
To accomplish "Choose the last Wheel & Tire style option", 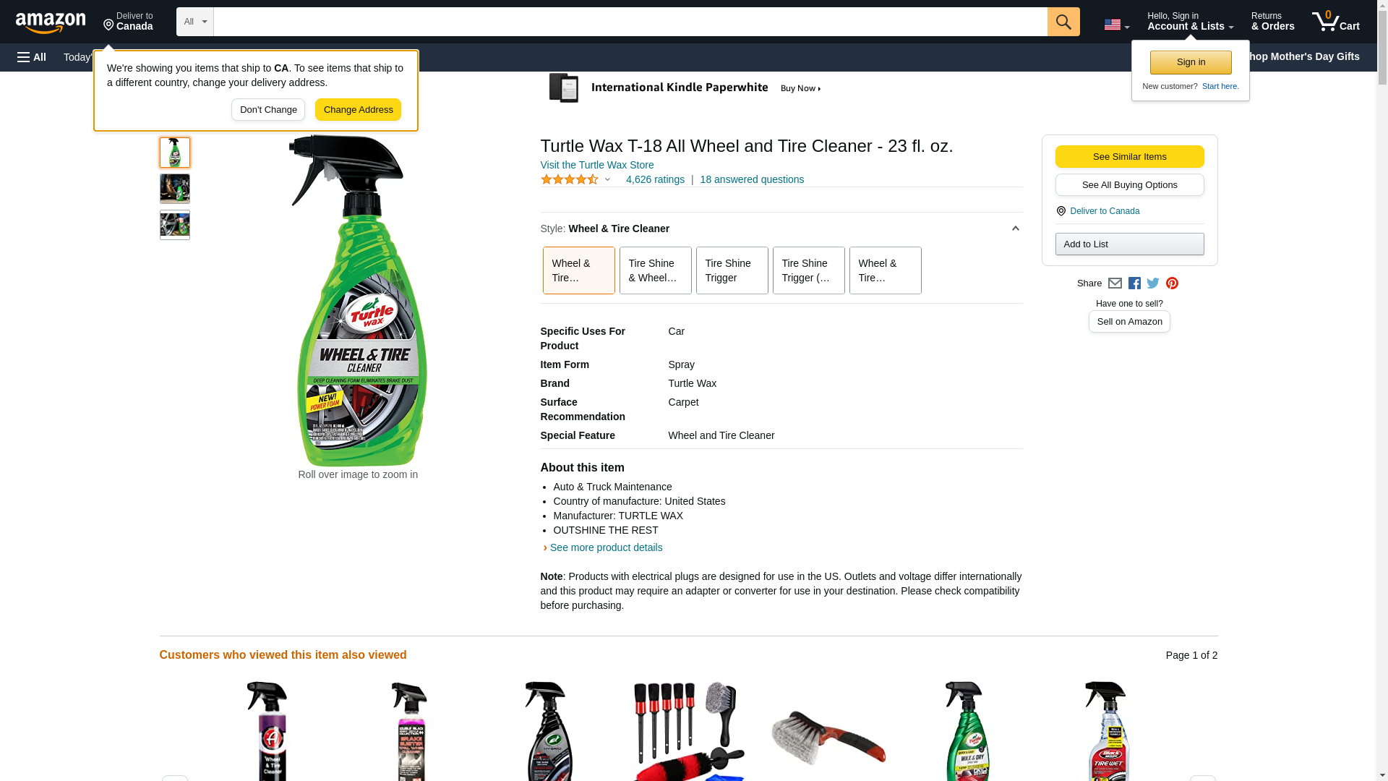I will tap(885, 270).
